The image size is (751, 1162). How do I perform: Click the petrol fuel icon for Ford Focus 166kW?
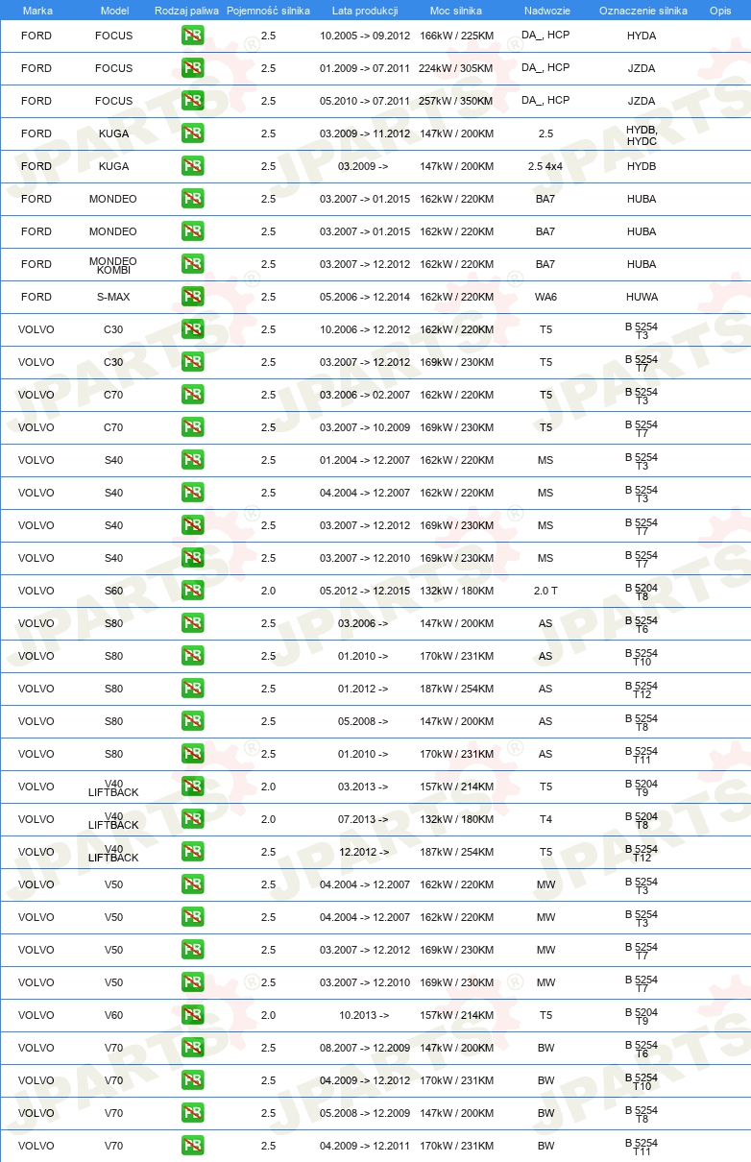click(x=193, y=36)
